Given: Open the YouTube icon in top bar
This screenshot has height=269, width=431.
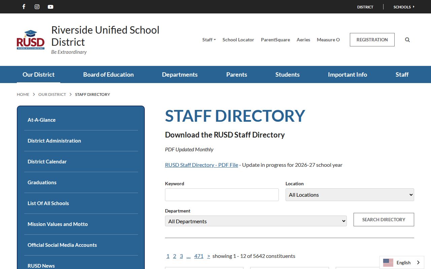Looking at the screenshot, I should pyautogui.click(x=51, y=7).
